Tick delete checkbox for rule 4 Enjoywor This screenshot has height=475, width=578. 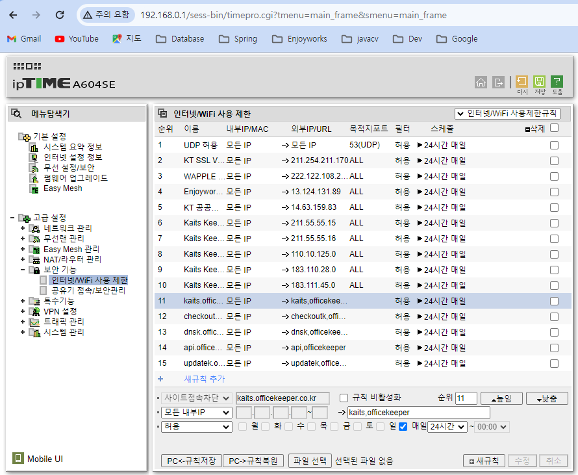coord(554,192)
